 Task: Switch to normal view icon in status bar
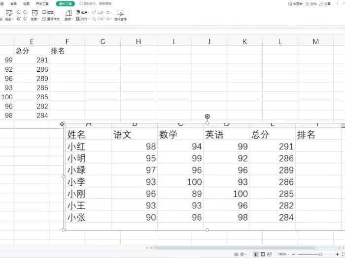256,254
